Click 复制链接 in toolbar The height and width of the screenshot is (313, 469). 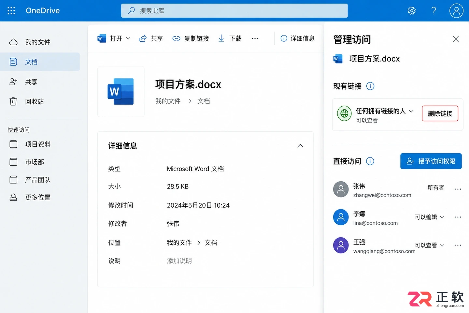click(x=191, y=38)
